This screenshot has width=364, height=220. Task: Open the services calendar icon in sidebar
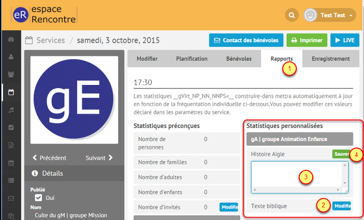pos(11,92)
